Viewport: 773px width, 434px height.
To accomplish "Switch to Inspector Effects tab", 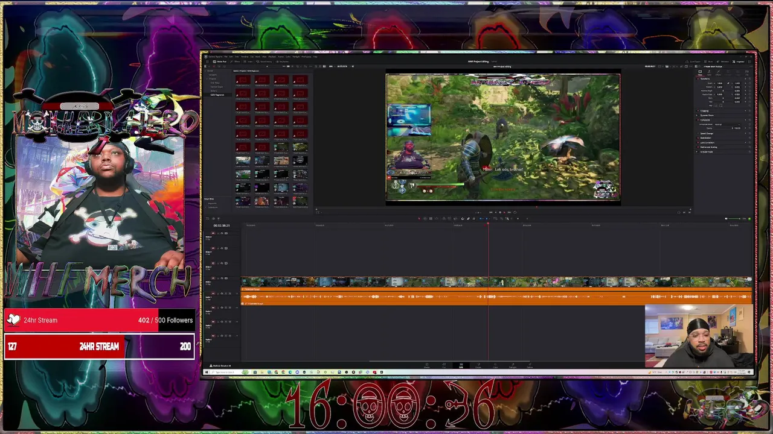I will click(718, 72).
